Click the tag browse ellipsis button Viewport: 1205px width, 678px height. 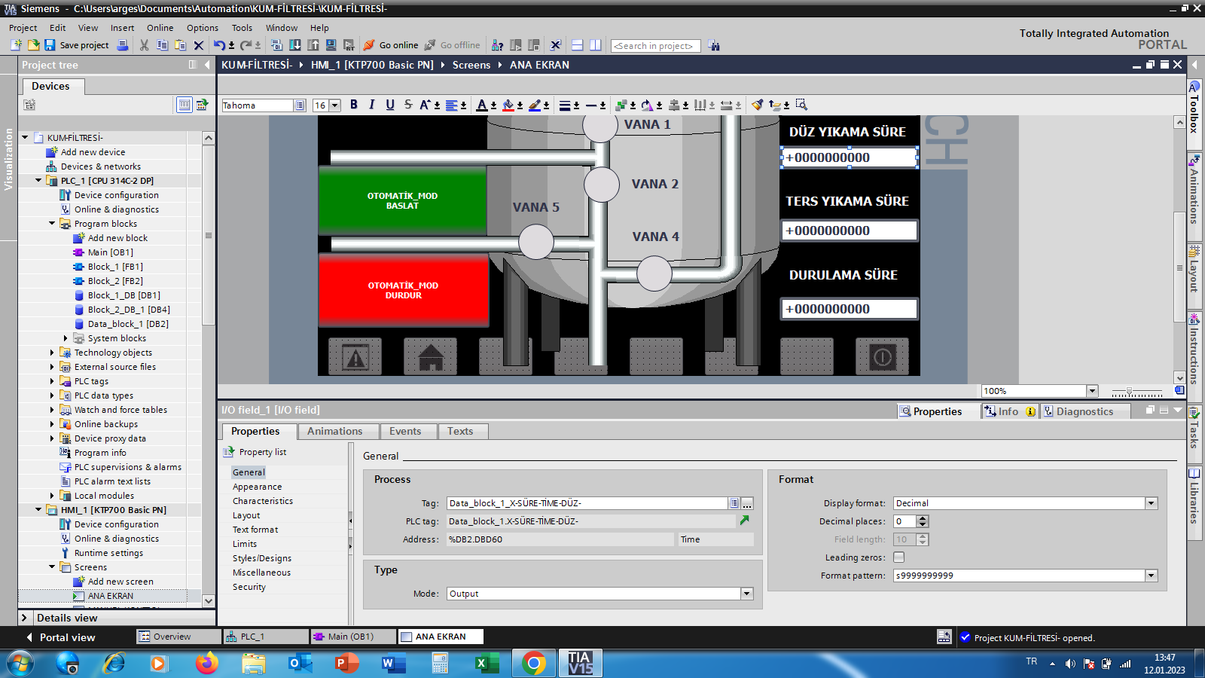click(747, 503)
